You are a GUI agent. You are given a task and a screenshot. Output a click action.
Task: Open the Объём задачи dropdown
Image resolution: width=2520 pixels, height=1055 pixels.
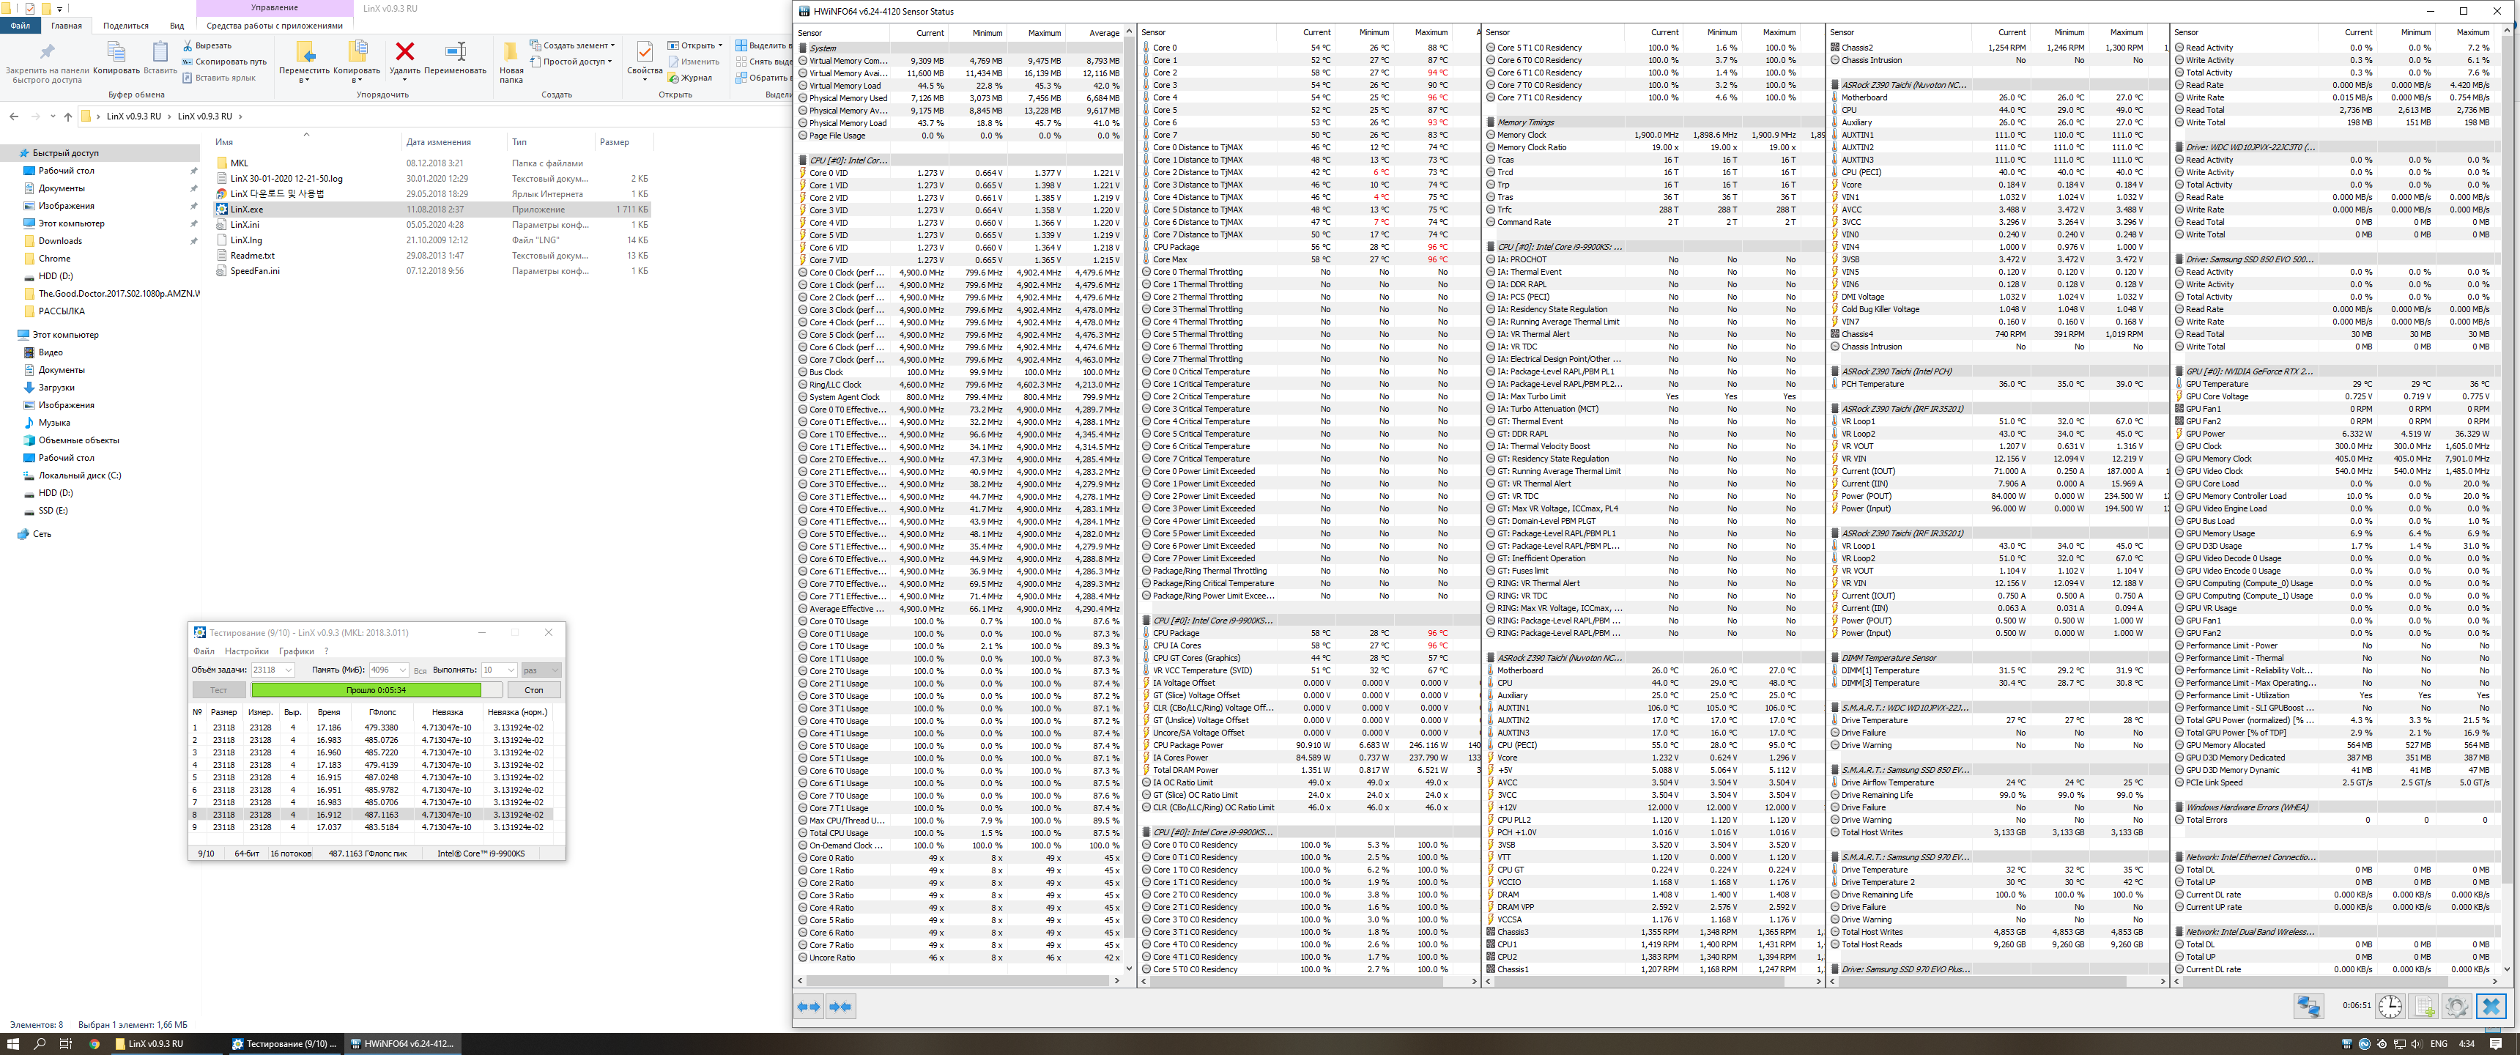pyautogui.click(x=289, y=670)
